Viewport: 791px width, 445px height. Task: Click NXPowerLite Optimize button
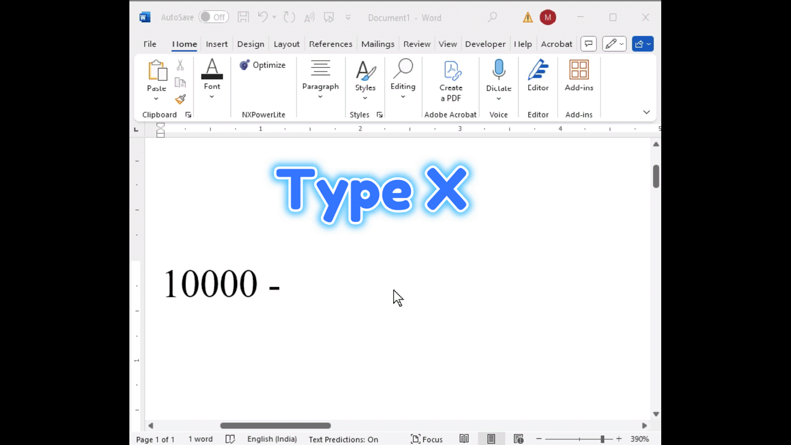[x=263, y=65]
